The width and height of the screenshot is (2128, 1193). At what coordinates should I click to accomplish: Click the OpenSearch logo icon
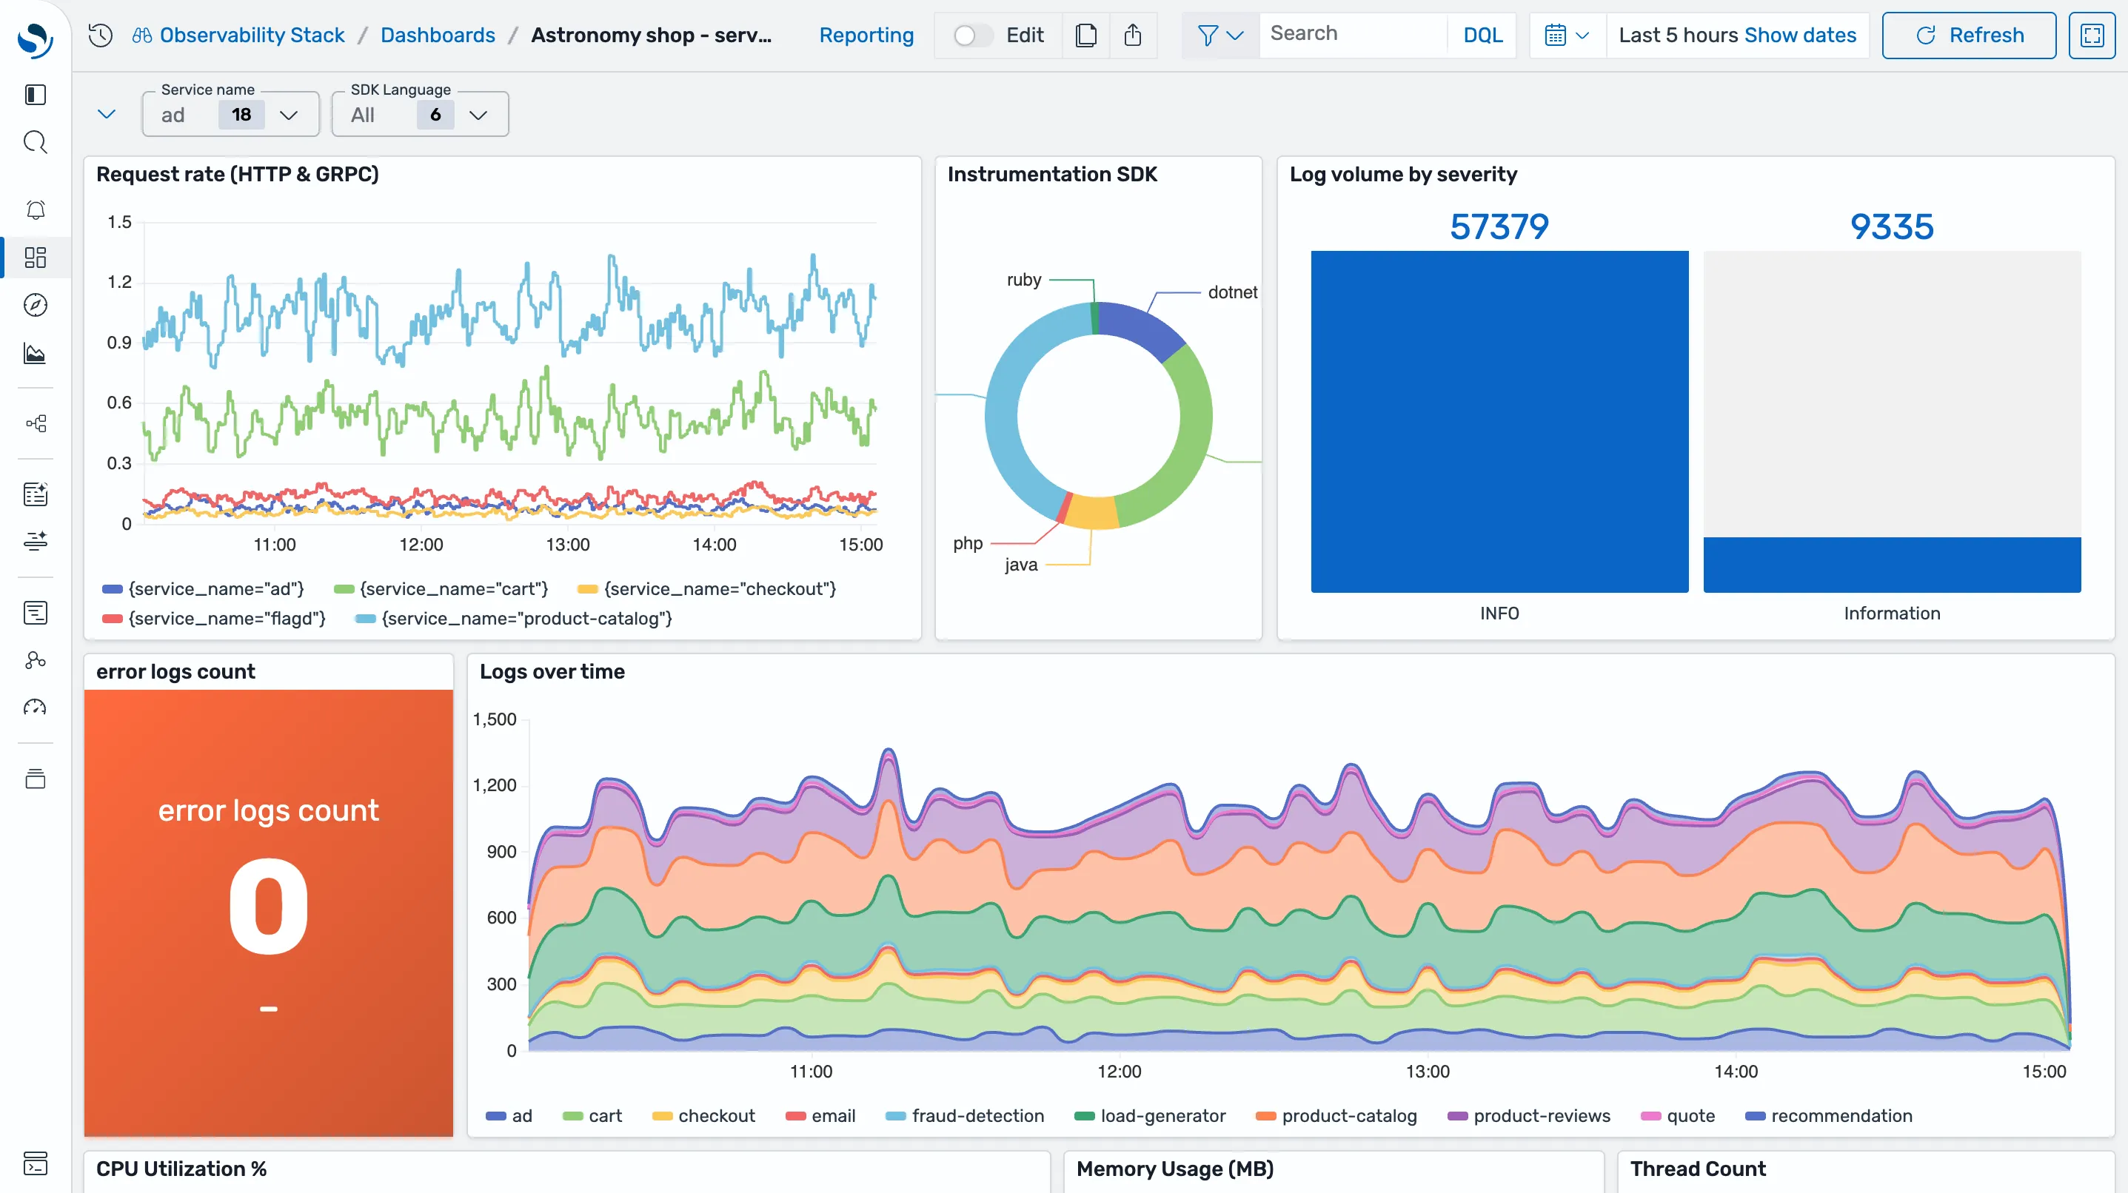36,40
